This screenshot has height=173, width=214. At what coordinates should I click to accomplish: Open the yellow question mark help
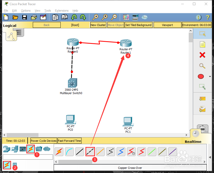click(x=208, y=17)
